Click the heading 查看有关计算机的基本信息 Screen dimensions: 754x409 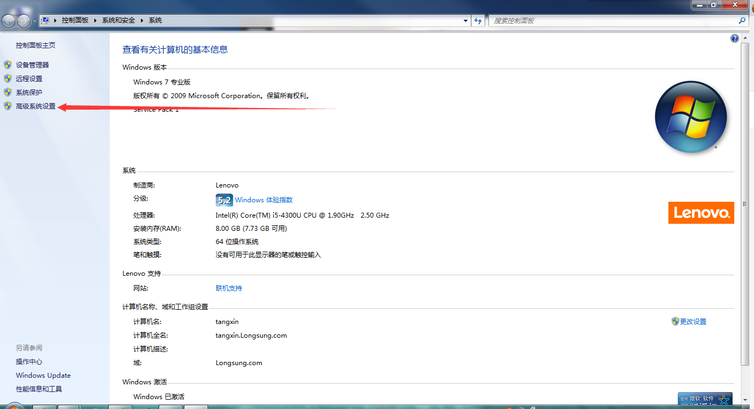(175, 49)
